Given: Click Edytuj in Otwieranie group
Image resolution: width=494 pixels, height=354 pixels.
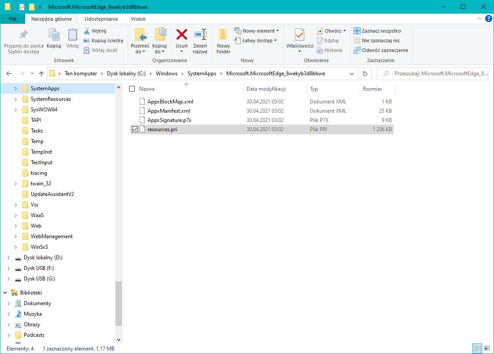Looking at the screenshot, I should [328, 41].
